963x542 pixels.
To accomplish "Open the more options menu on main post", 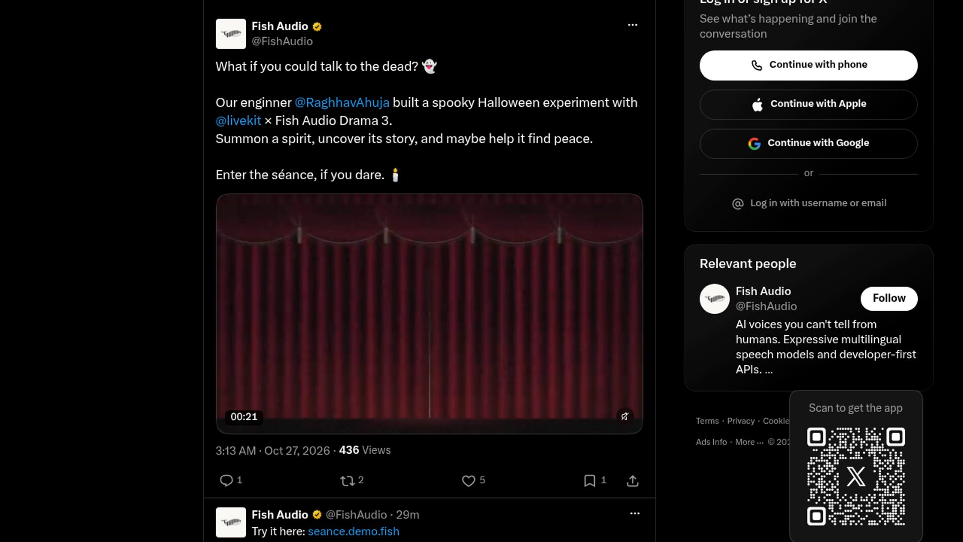I will (x=632, y=25).
